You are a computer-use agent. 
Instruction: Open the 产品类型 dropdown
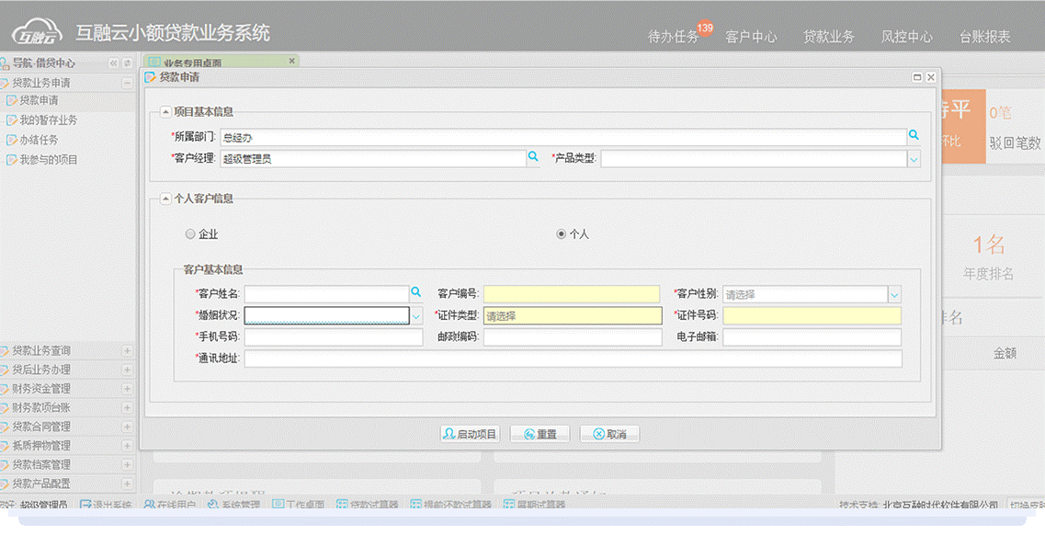pyautogui.click(x=914, y=159)
